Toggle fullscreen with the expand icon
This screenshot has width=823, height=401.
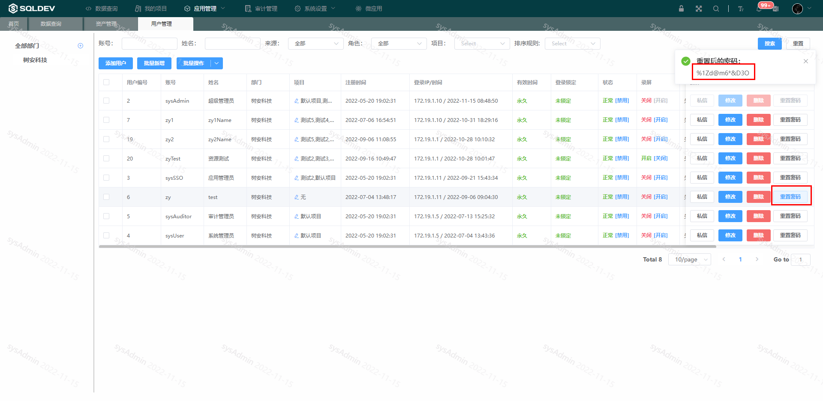click(x=699, y=9)
